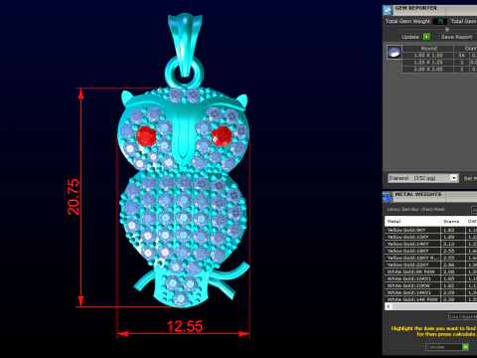477x358 pixels.
Task: Select the White Gold:14KX1 row
Action: point(430,292)
